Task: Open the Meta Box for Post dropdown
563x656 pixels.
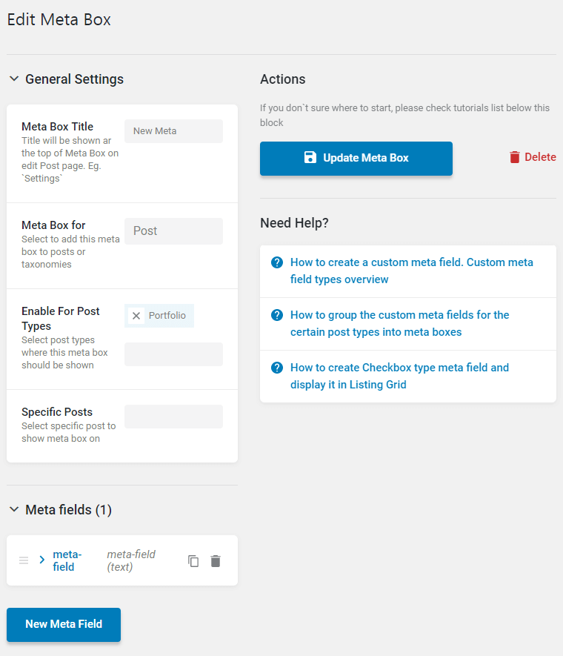Action: 173,231
